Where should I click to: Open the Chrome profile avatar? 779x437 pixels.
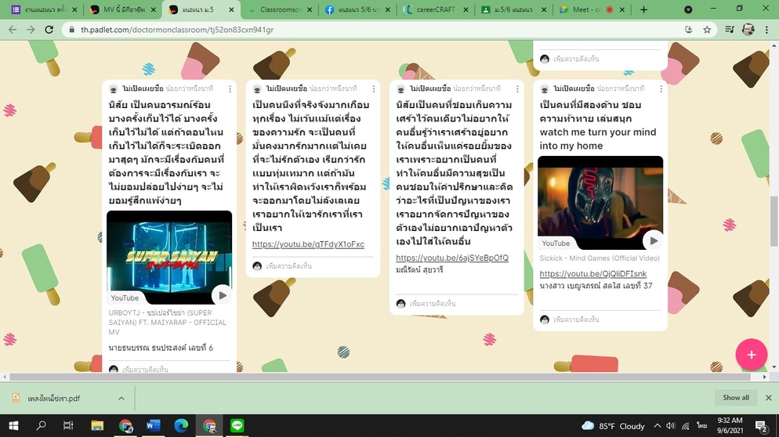coord(748,30)
